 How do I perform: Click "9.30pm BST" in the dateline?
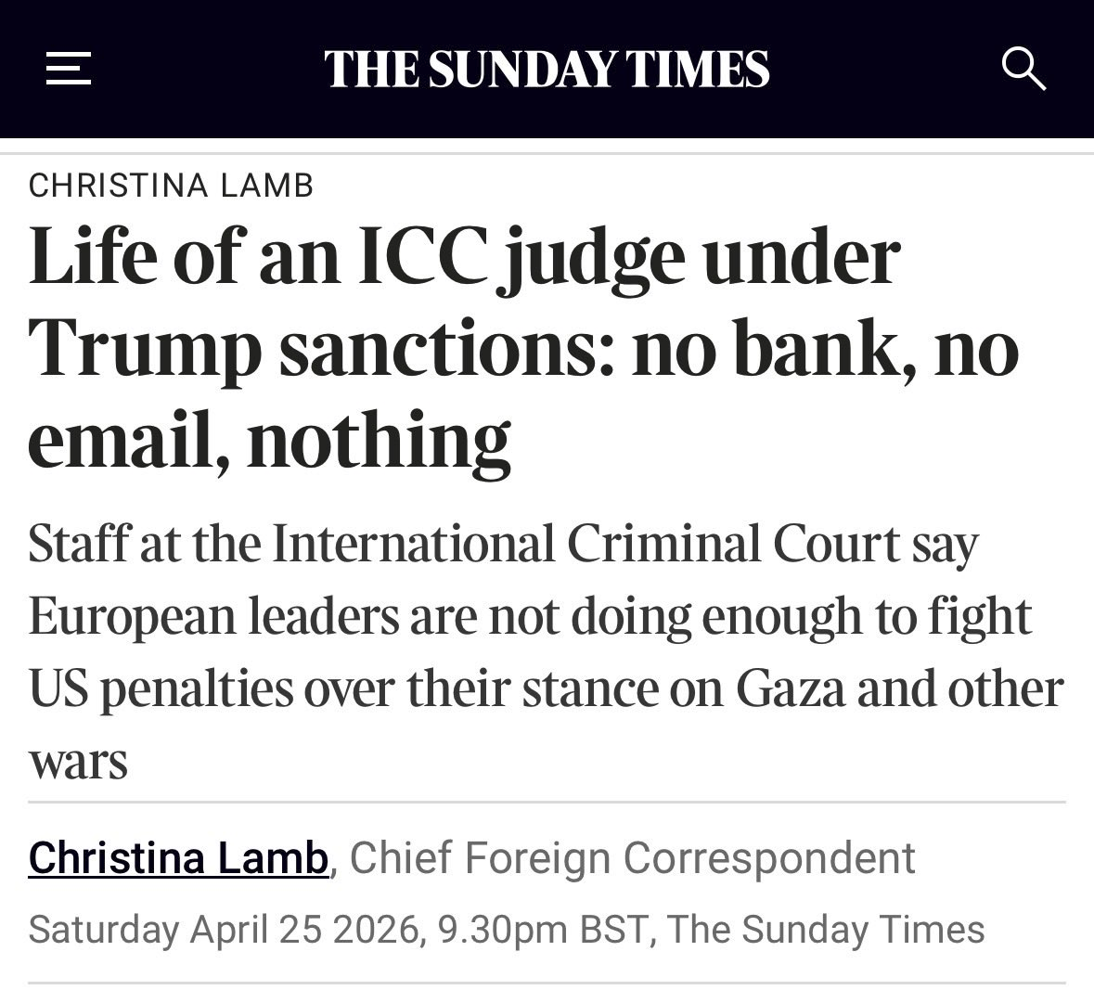click(x=541, y=929)
